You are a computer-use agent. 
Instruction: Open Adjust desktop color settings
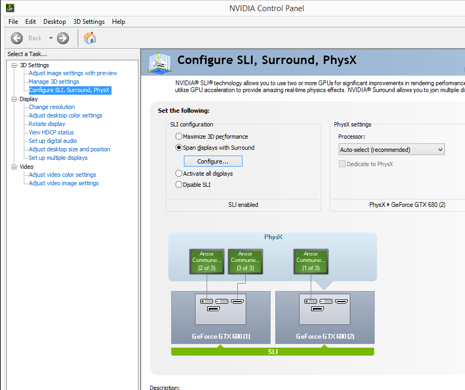(x=66, y=115)
